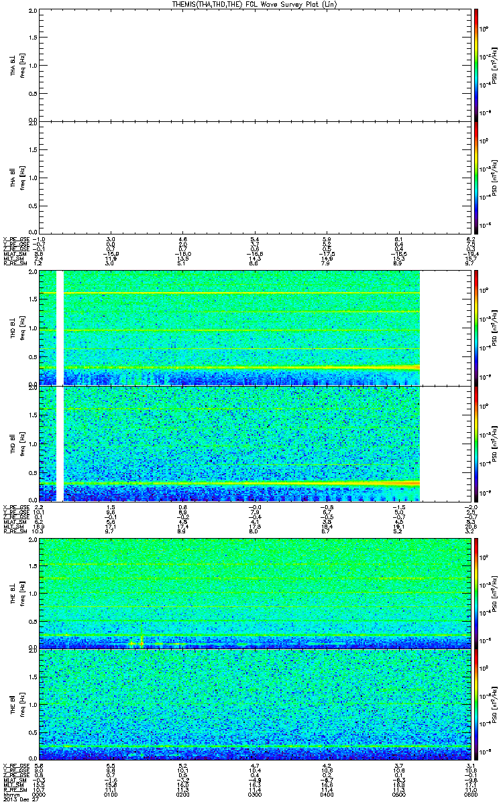Click the white data gap in THD BL panel
The width and height of the screenshot is (503, 804).
[x=60, y=328]
